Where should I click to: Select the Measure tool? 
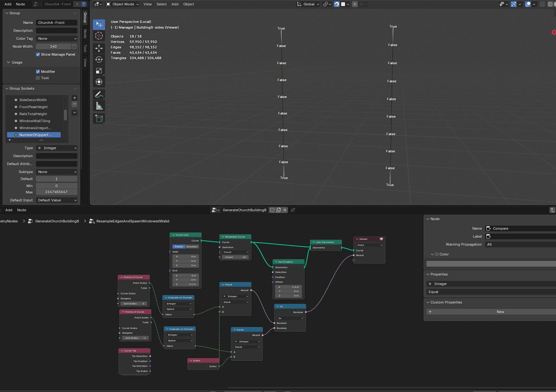tap(99, 106)
